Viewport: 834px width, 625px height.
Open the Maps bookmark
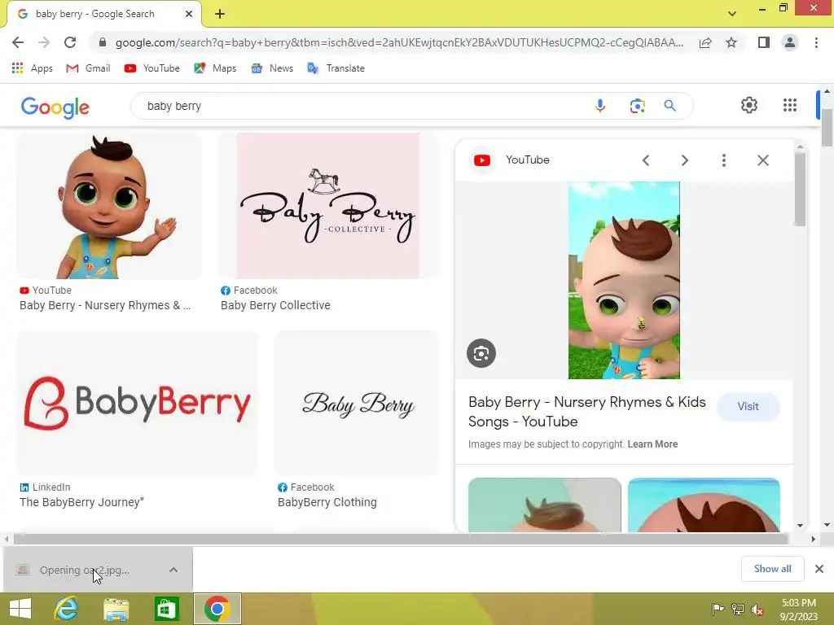[215, 68]
